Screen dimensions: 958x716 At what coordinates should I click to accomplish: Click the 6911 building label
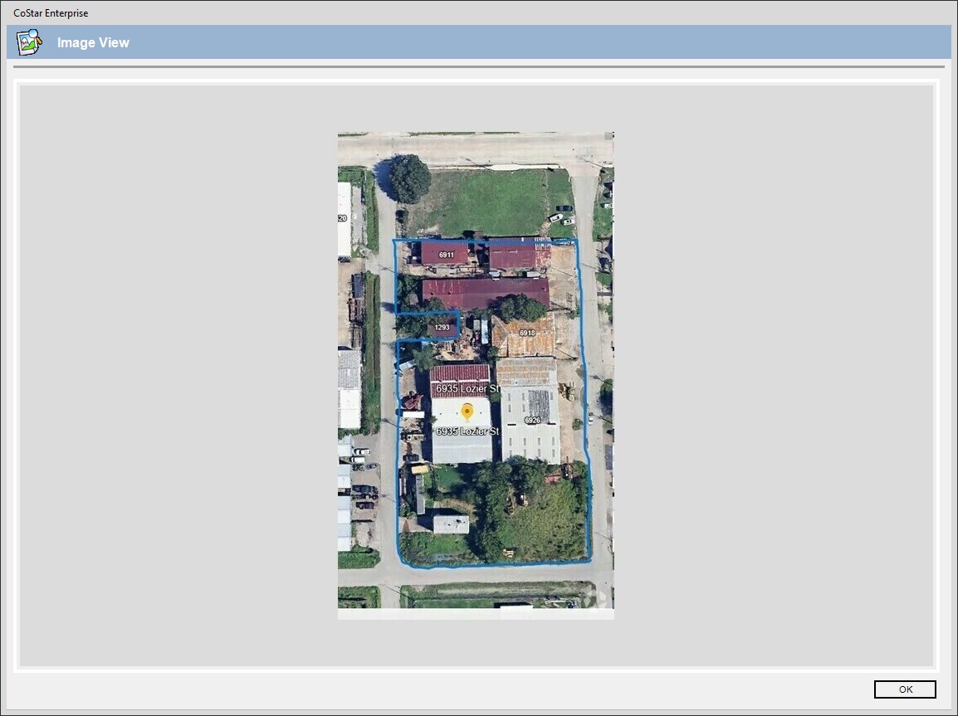click(x=447, y=255)
